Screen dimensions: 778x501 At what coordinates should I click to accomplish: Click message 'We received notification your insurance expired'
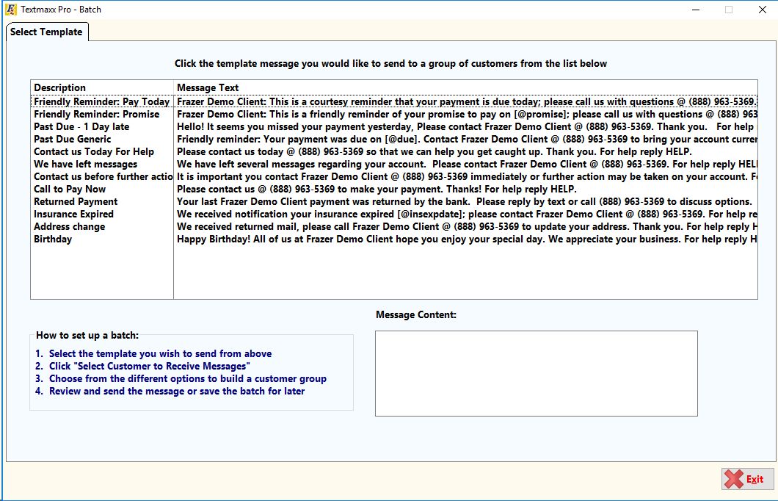tap(466, 214)
